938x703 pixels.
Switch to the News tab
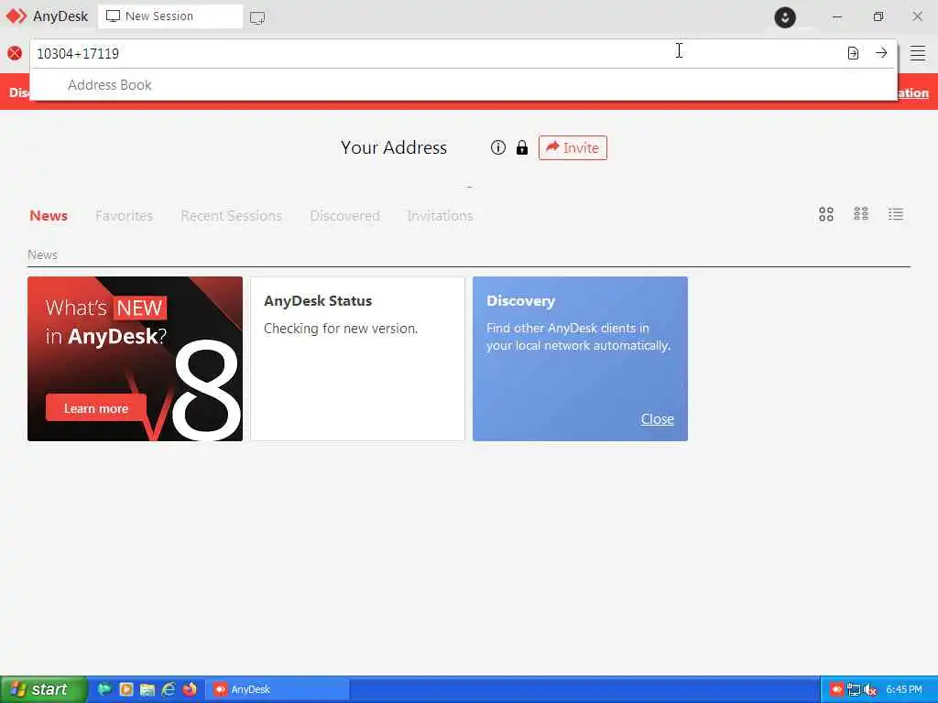pos(49,216)
